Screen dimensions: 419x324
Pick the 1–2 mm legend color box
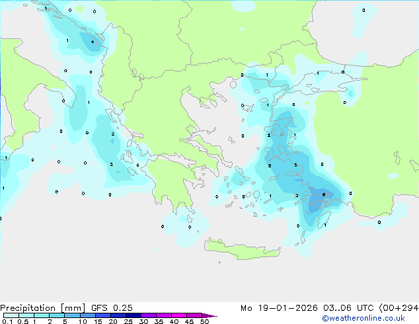42,315
